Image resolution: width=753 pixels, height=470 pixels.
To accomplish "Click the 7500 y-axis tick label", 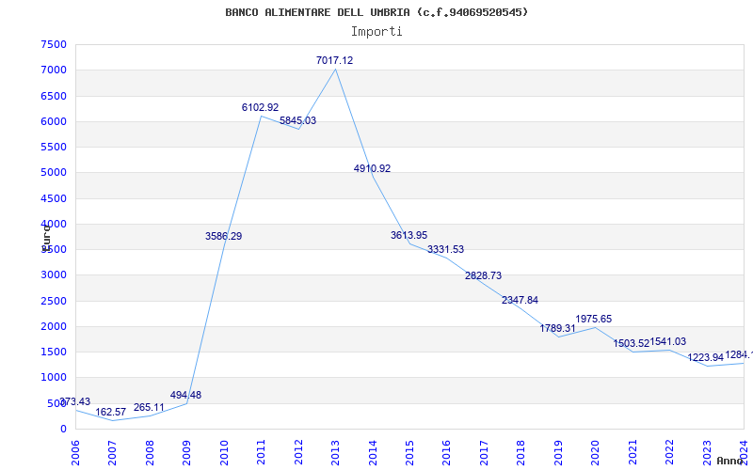I will click(54, 44).
